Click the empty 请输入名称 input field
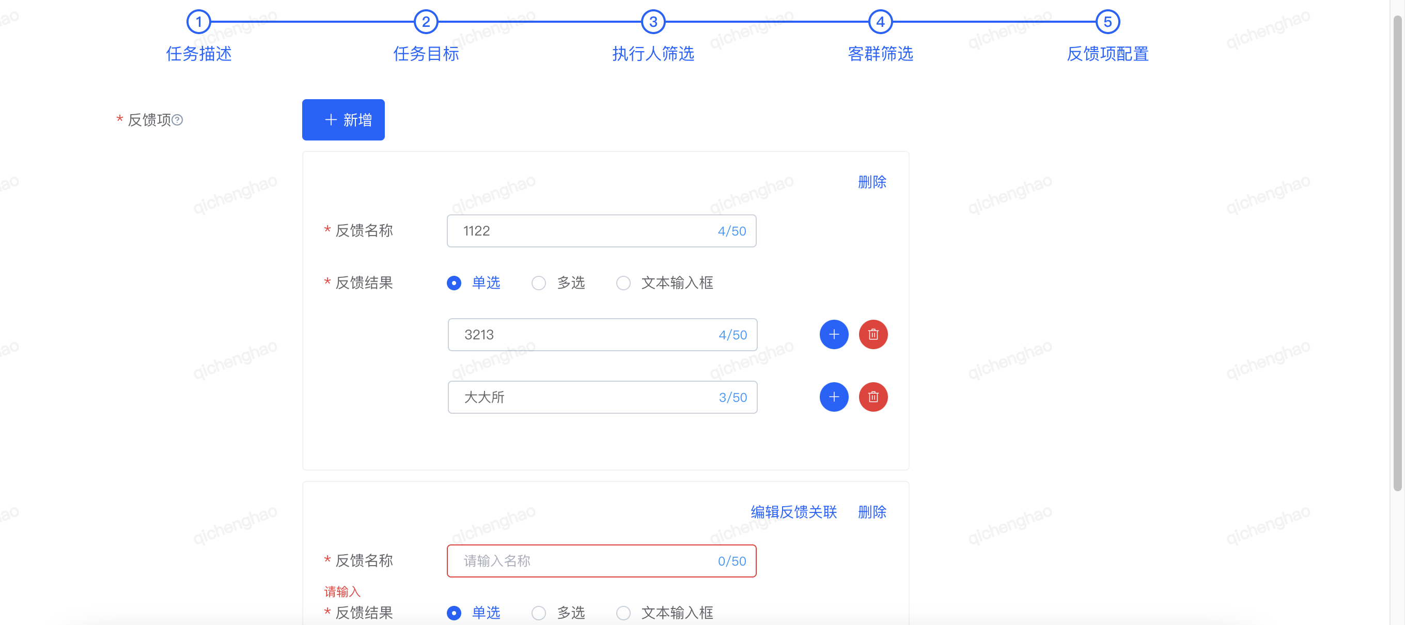This screenshot has height=625, width=1405. [x=601, y=561]
